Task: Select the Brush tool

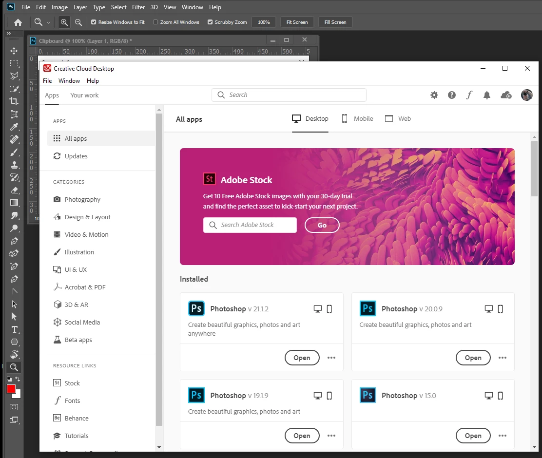Action: tap(14, 152)
